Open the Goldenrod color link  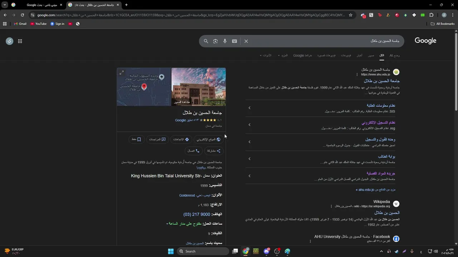coord(187,196)
